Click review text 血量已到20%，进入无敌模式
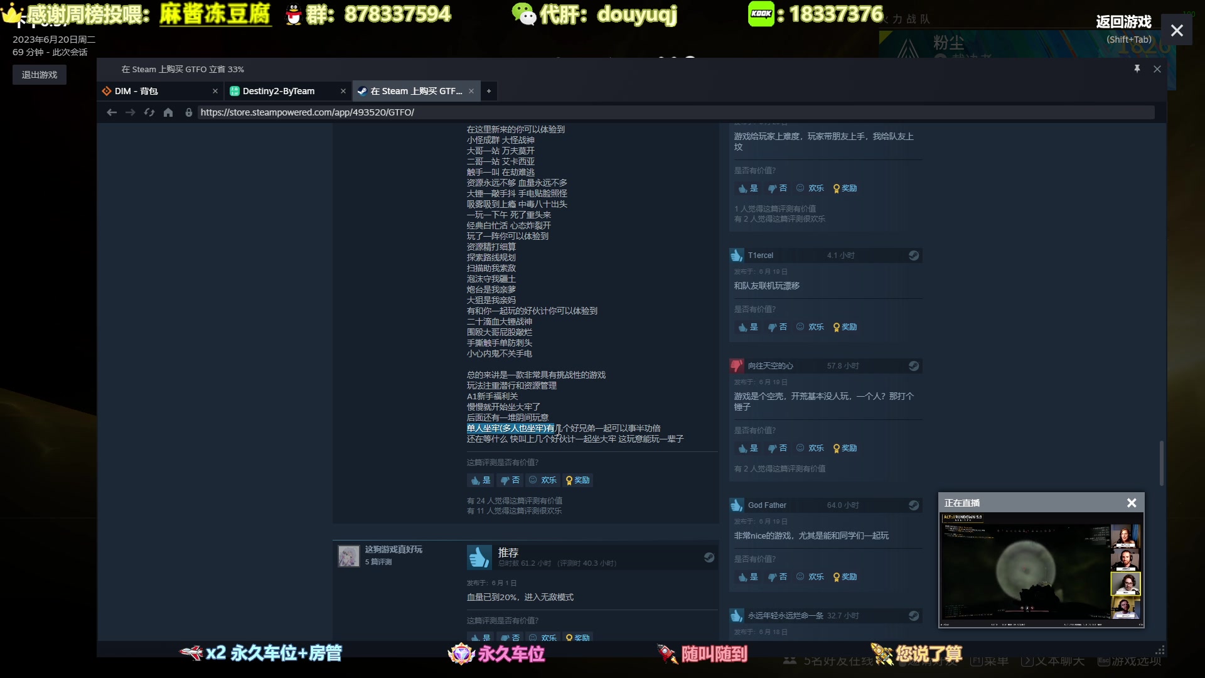 click(520, 597)
